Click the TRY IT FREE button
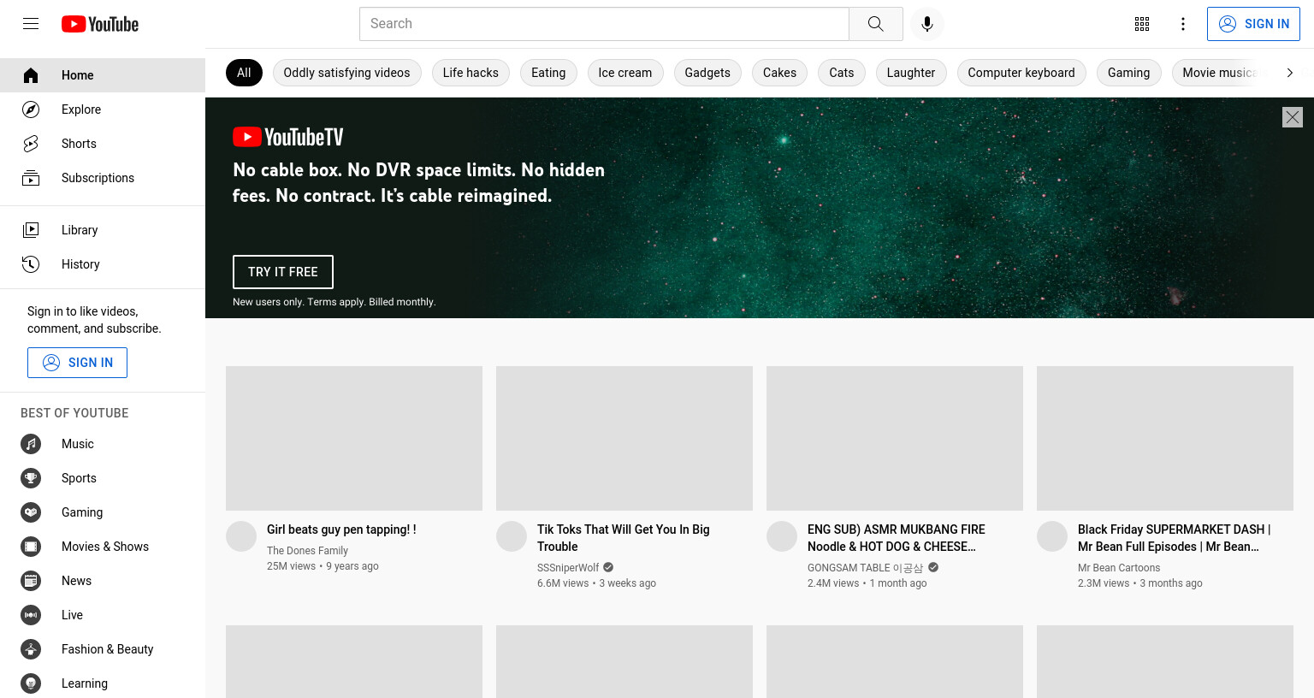Image resolution: width=1314 pixels, height=698 pixels. [283, 272]
